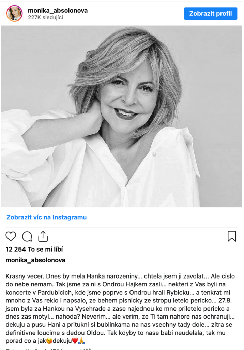Click the caption line mentioning Vysehrade
Viewport: 244px width, 350px height.
(x=118, y=309)
